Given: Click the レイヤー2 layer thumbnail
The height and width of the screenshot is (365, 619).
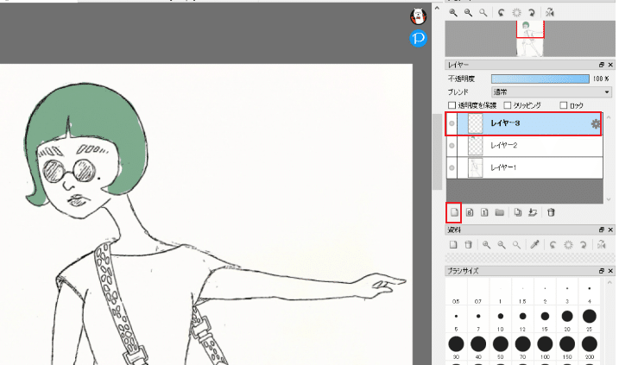Looking at the screenshot, I should 476,146.
